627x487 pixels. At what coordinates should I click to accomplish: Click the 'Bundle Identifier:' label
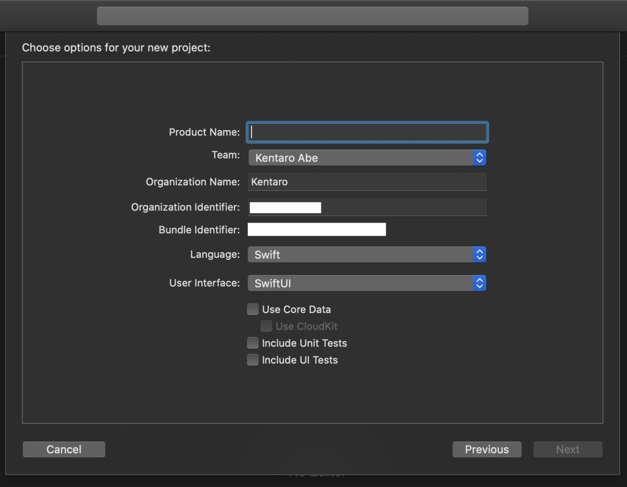click(200, 230)
